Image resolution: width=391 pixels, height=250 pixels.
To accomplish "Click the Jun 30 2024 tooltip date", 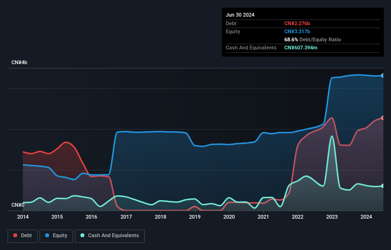I will [x=240, y=15].
